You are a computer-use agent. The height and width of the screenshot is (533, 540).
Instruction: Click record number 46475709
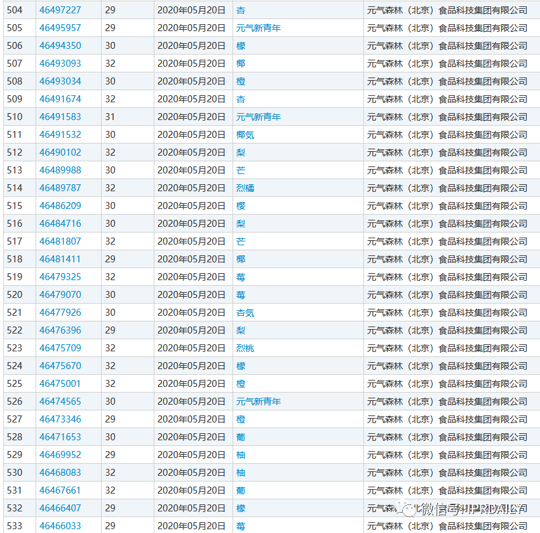point(60,348)
